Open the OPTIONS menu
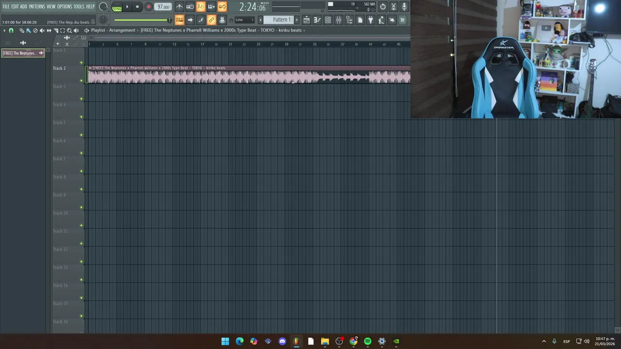This screenshot has width=621, height=349. [65, 7]
